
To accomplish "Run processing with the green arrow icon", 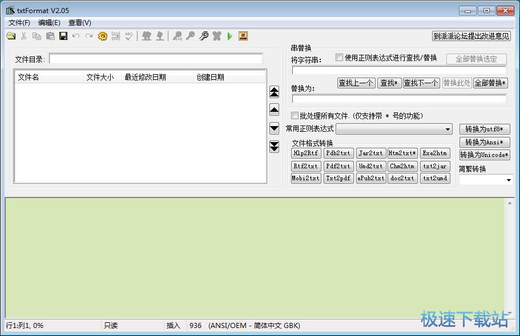I will coord(229,36).
